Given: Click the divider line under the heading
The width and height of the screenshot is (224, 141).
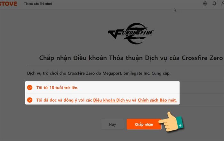Looking at the screenshot, I should coord(125,65).
